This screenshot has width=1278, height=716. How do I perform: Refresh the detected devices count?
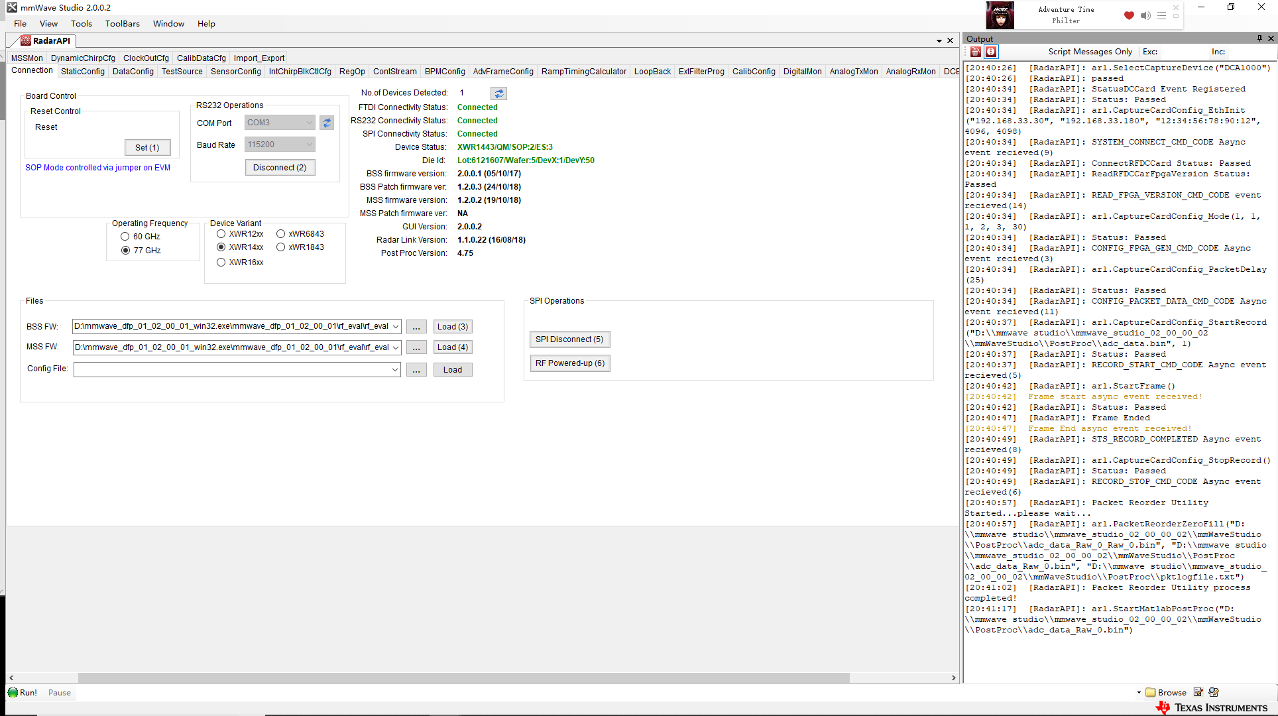498,93
